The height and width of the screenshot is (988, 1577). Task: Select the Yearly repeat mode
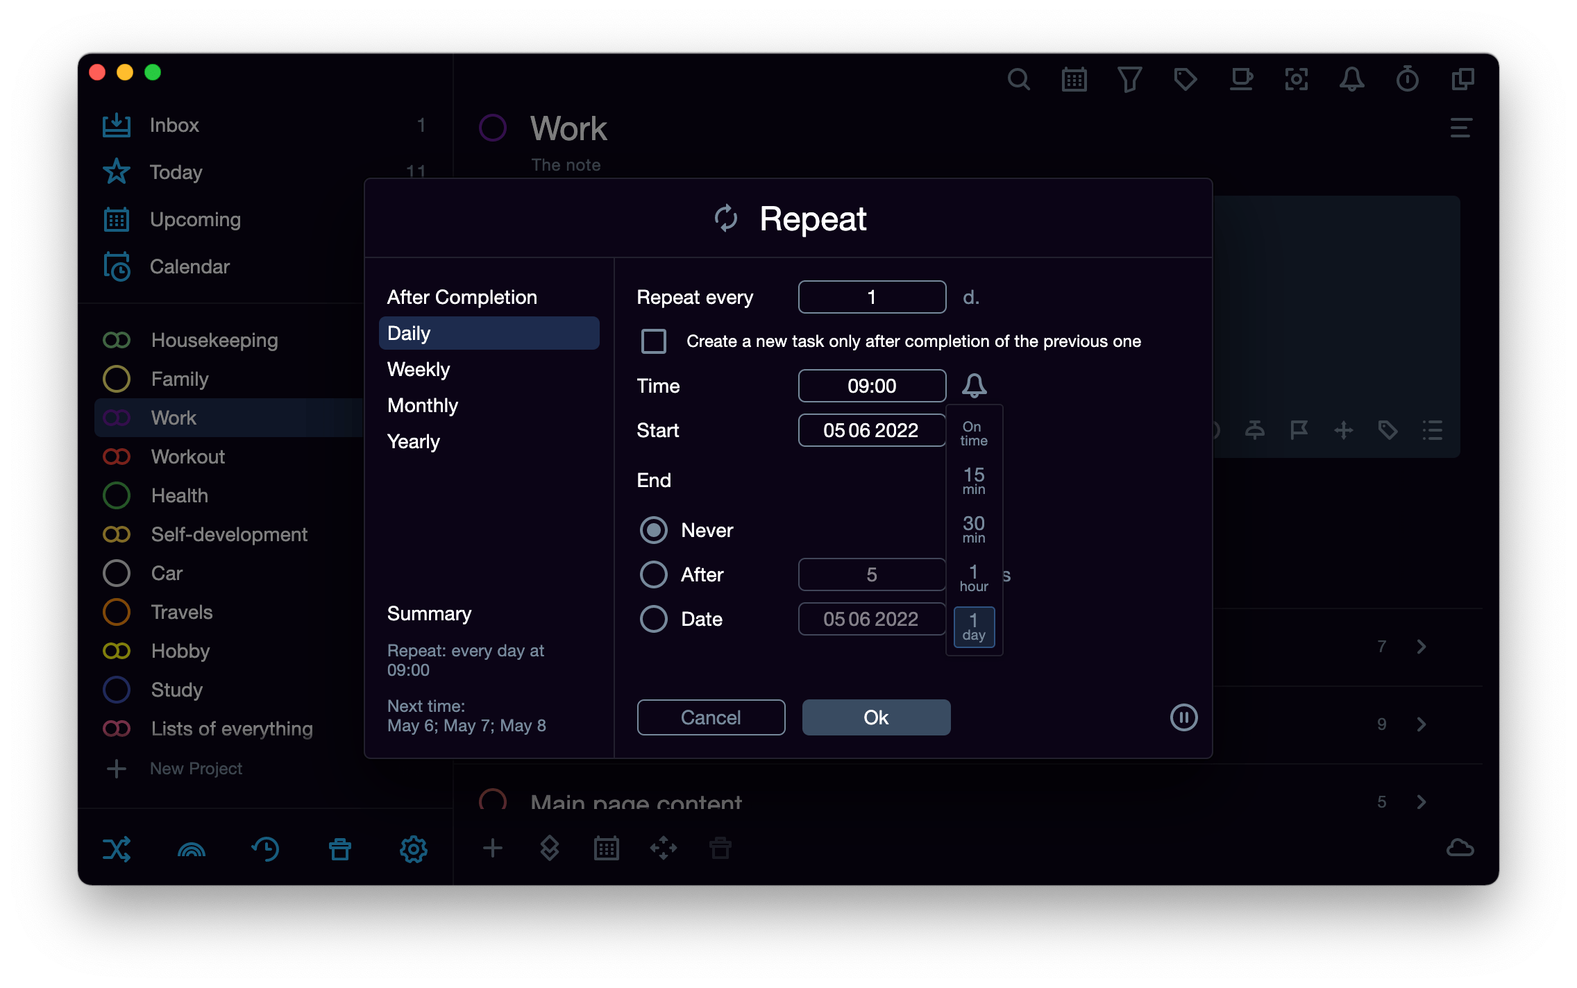489,441
